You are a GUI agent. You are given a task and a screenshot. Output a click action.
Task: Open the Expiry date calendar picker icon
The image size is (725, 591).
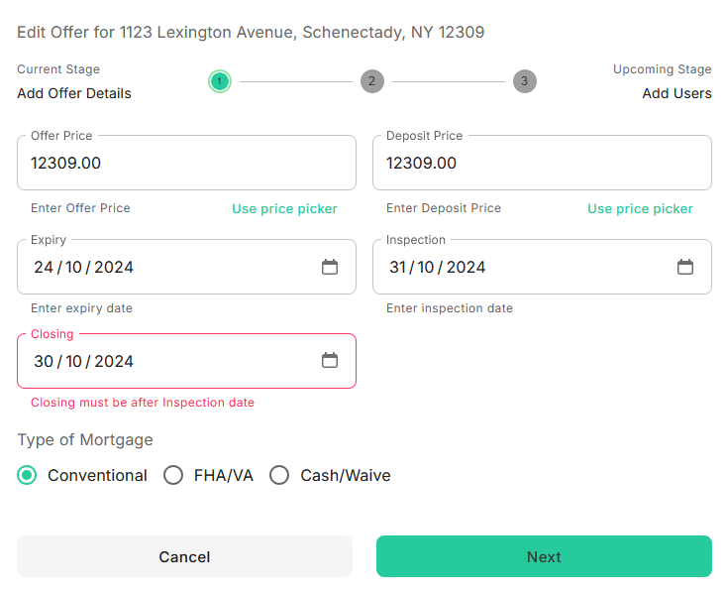[330, 267]
